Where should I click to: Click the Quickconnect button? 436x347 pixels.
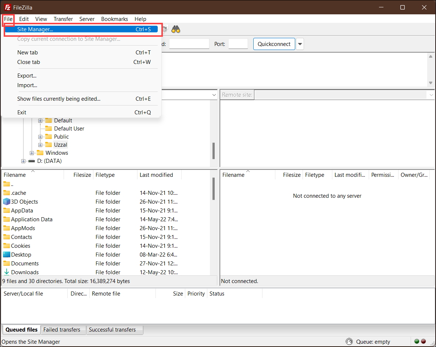[274, 44]
